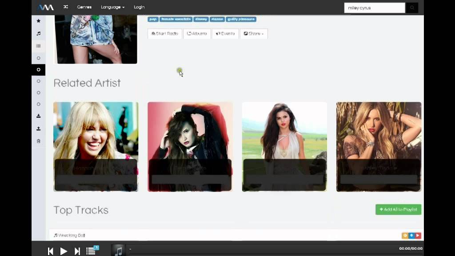Screen dimensions: 455x256
Task: Click the site logo in the top bar
Action: pos(46,7)
